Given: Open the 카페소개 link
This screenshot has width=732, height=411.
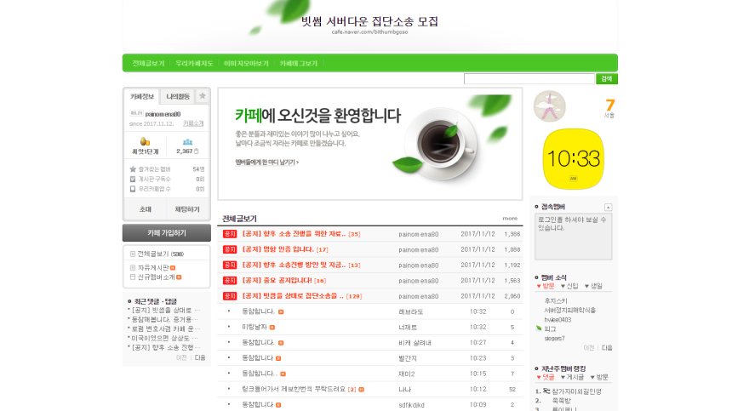Looking at the screenshot, I should point(193,123).
